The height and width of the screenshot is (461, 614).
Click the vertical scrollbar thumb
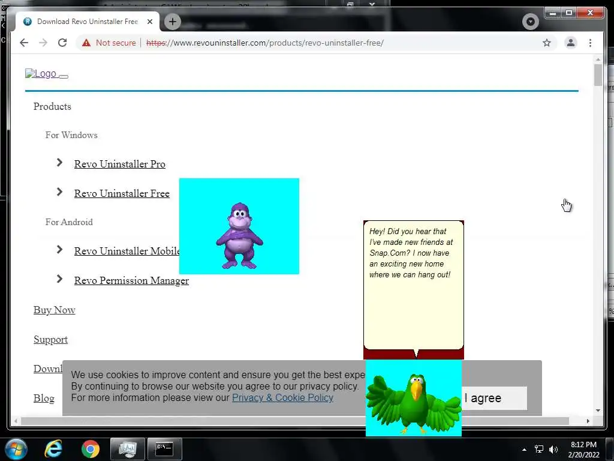[x=598, y=74]
